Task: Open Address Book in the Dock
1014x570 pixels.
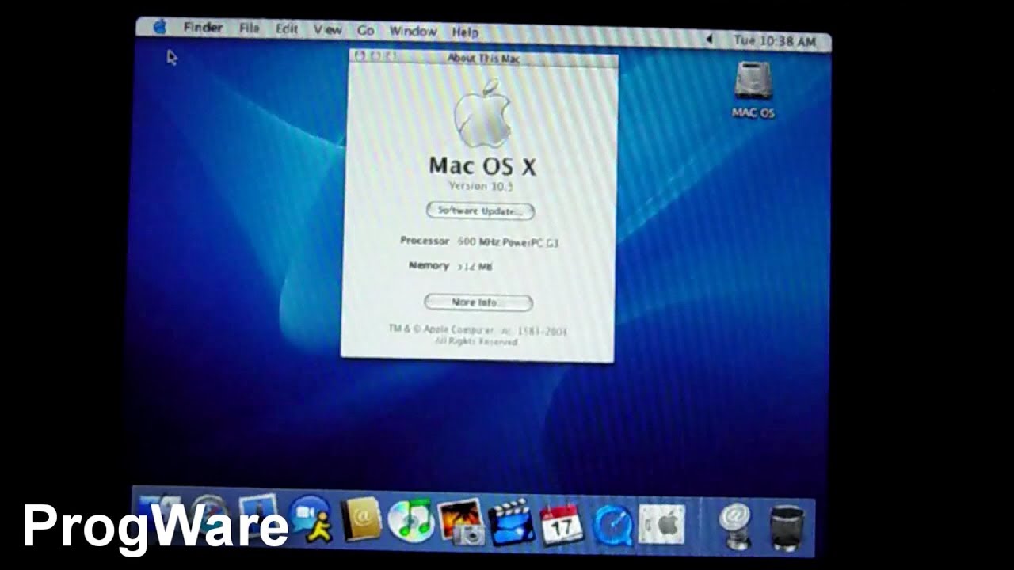Action: pyautogui.click(x=362, y=521)
